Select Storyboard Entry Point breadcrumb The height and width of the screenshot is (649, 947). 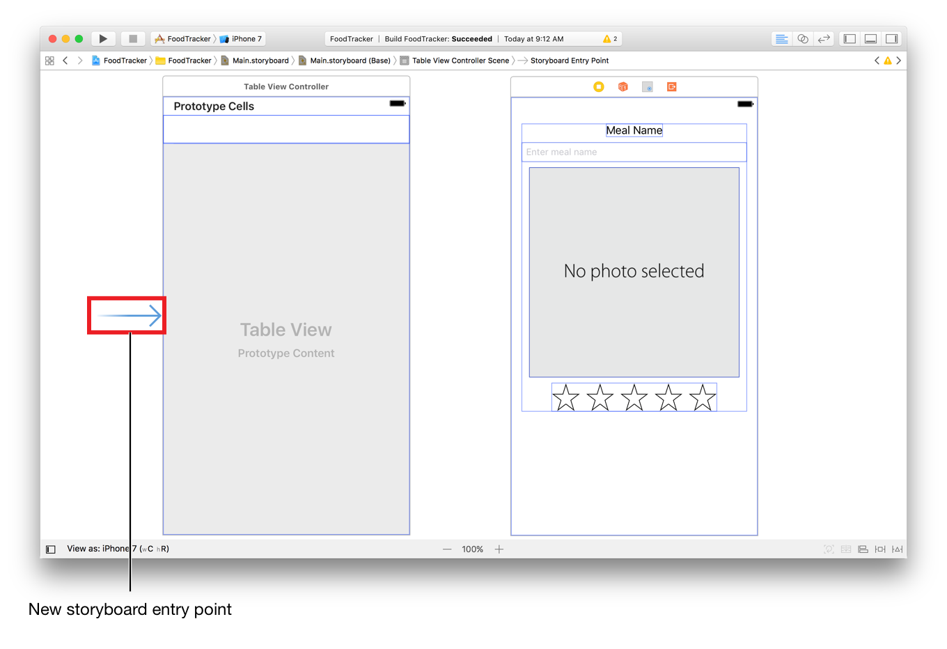[563, 61]
